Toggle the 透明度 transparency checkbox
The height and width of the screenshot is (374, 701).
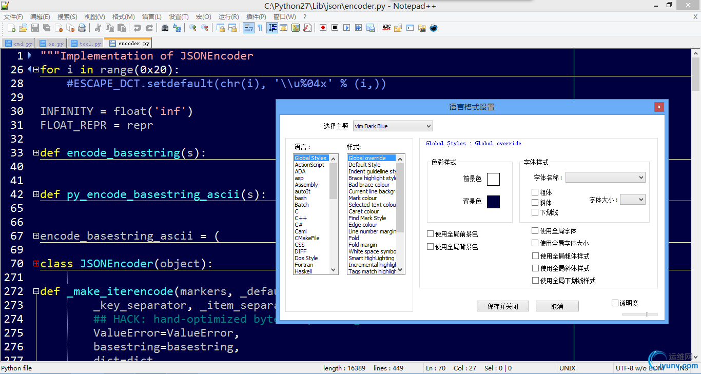pyautogui.click(x=615, y=303)
